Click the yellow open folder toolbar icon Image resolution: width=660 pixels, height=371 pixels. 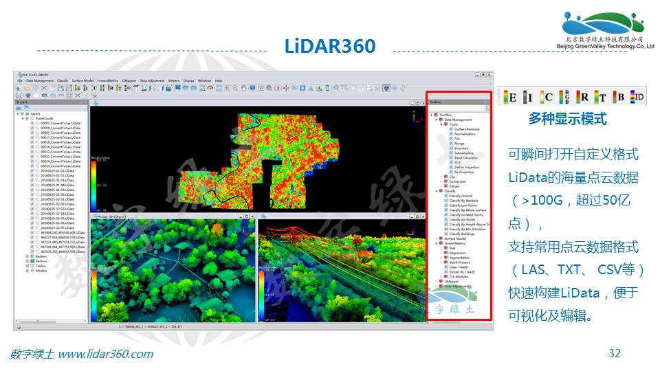[27, 89]
